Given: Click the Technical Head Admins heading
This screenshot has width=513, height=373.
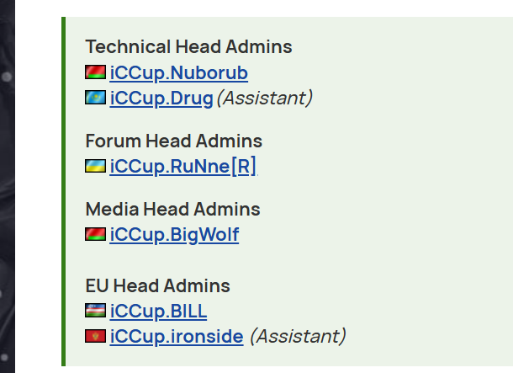Looking at the screenshot, I should coord(188,46).
